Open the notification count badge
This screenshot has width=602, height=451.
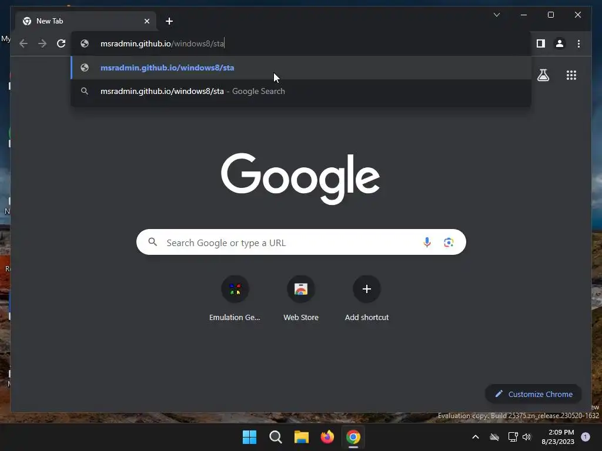(x=585, y=437)
